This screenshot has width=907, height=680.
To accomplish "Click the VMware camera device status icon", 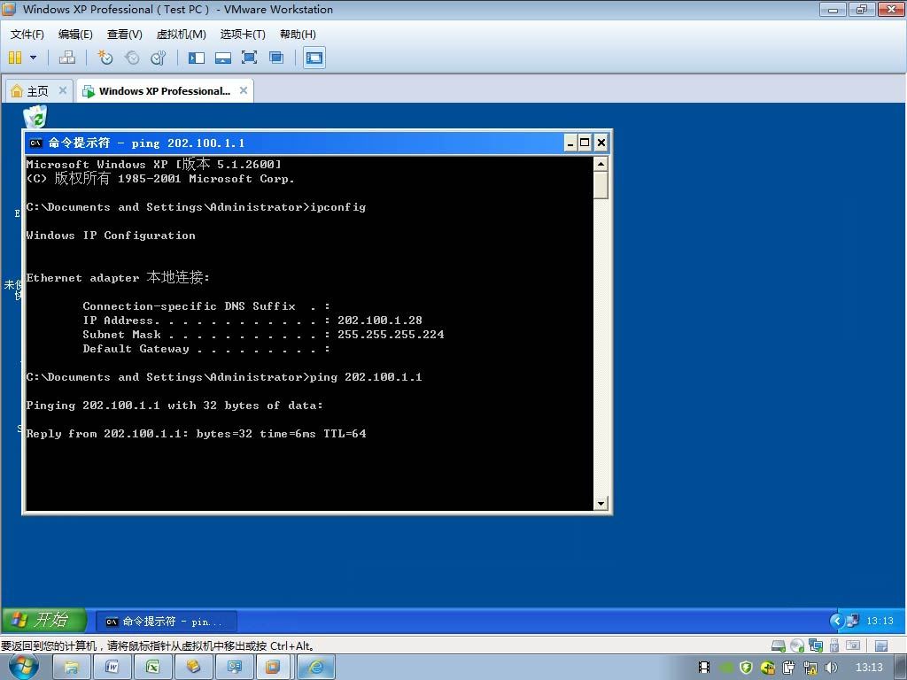I will click(853, 645).
